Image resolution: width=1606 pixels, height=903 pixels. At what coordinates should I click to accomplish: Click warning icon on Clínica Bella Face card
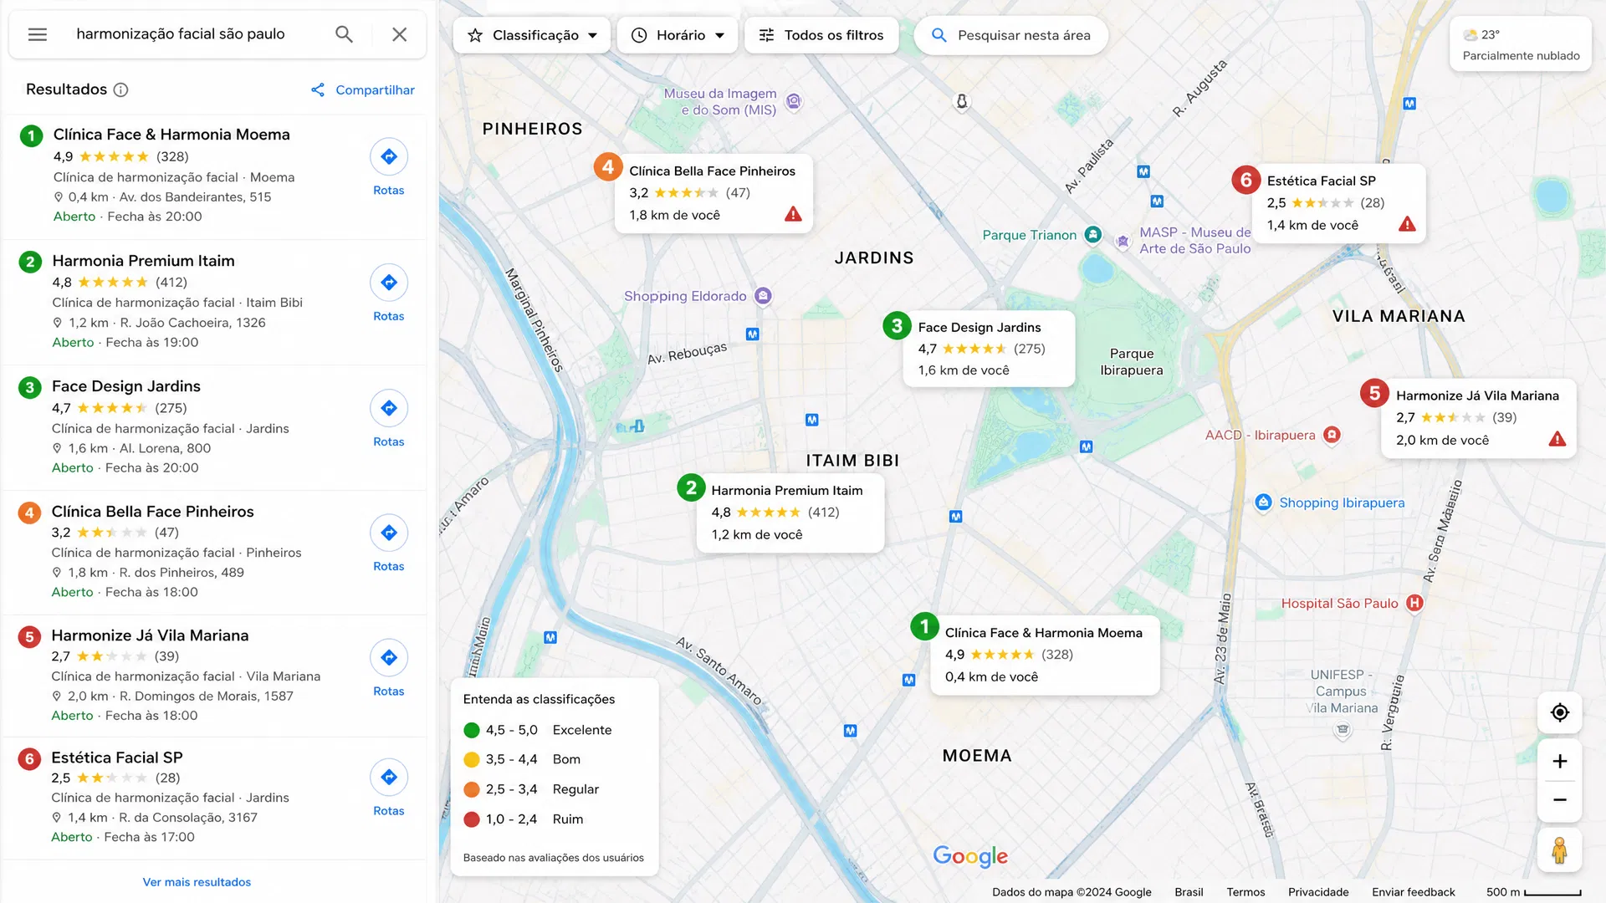pos(793,214)
